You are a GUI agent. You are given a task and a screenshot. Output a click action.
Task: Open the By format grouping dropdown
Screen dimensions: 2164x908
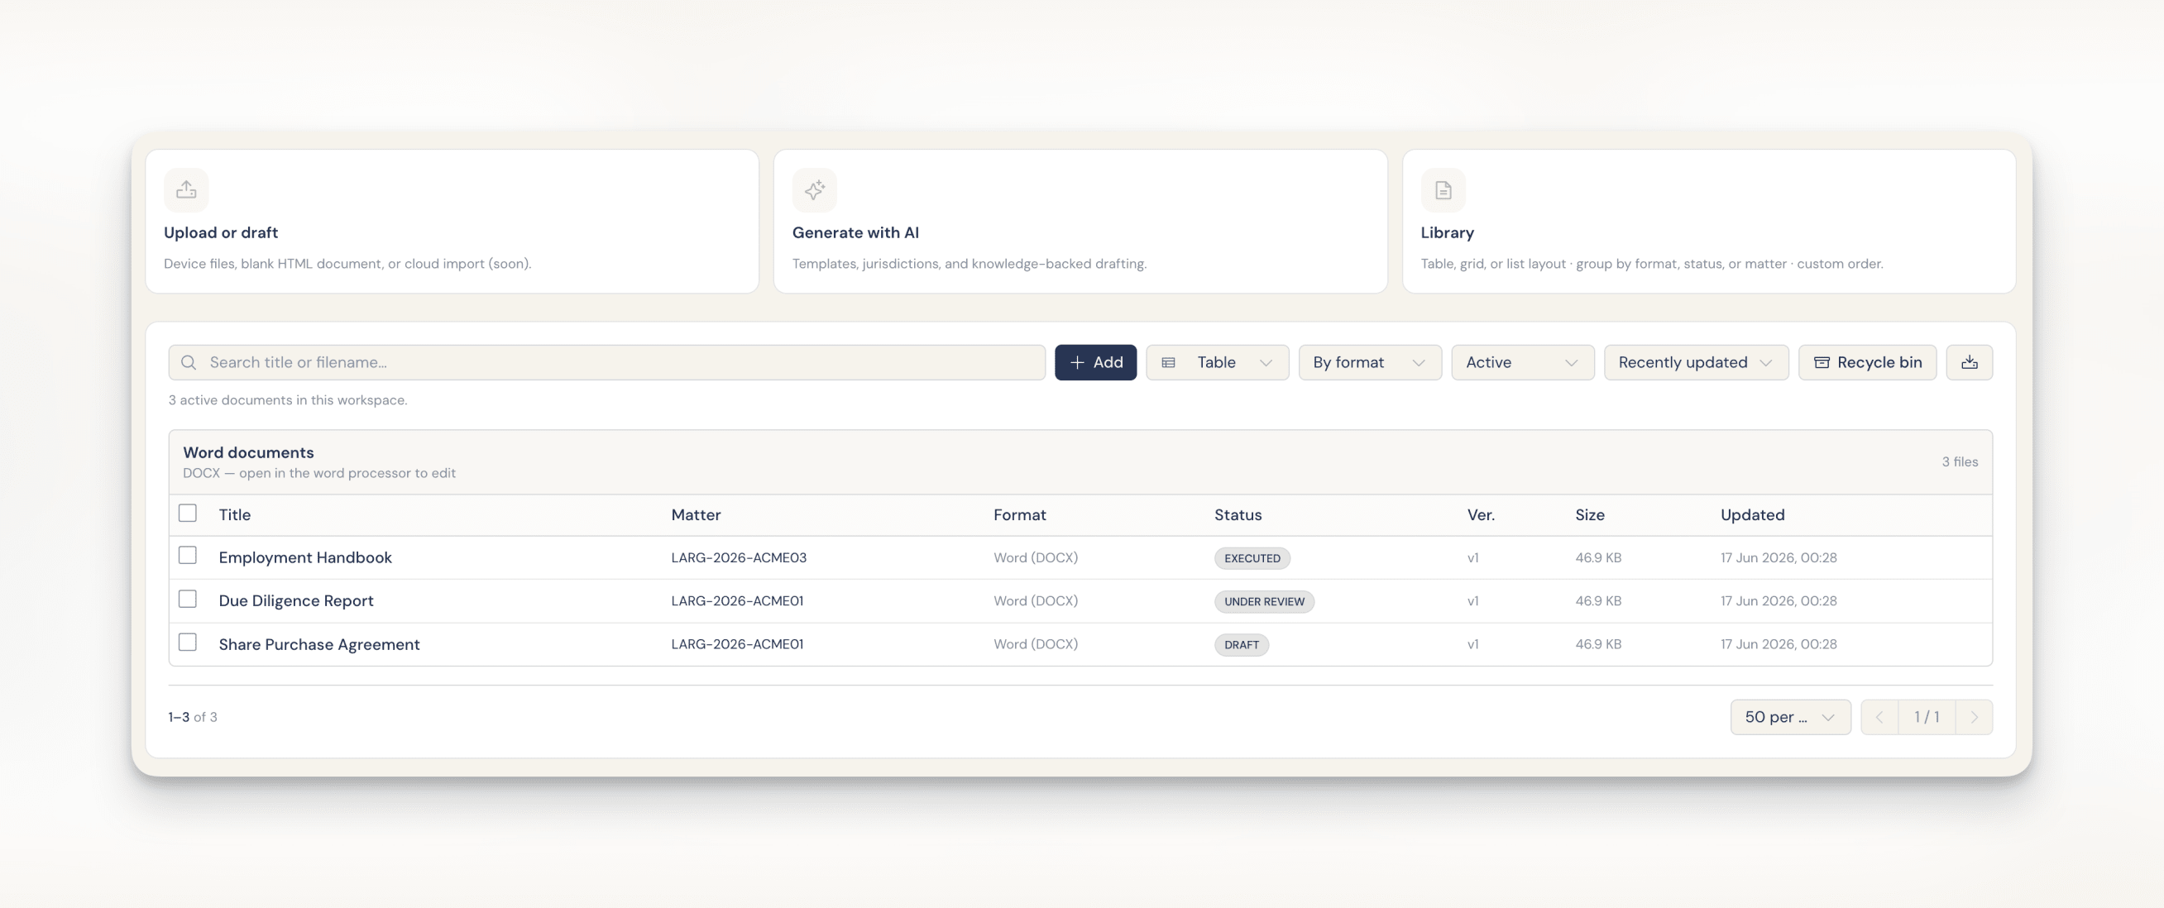[x=1370, y=362]
